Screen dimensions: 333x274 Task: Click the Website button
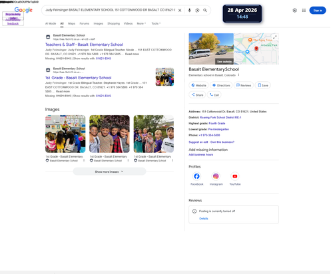[198, 85]
